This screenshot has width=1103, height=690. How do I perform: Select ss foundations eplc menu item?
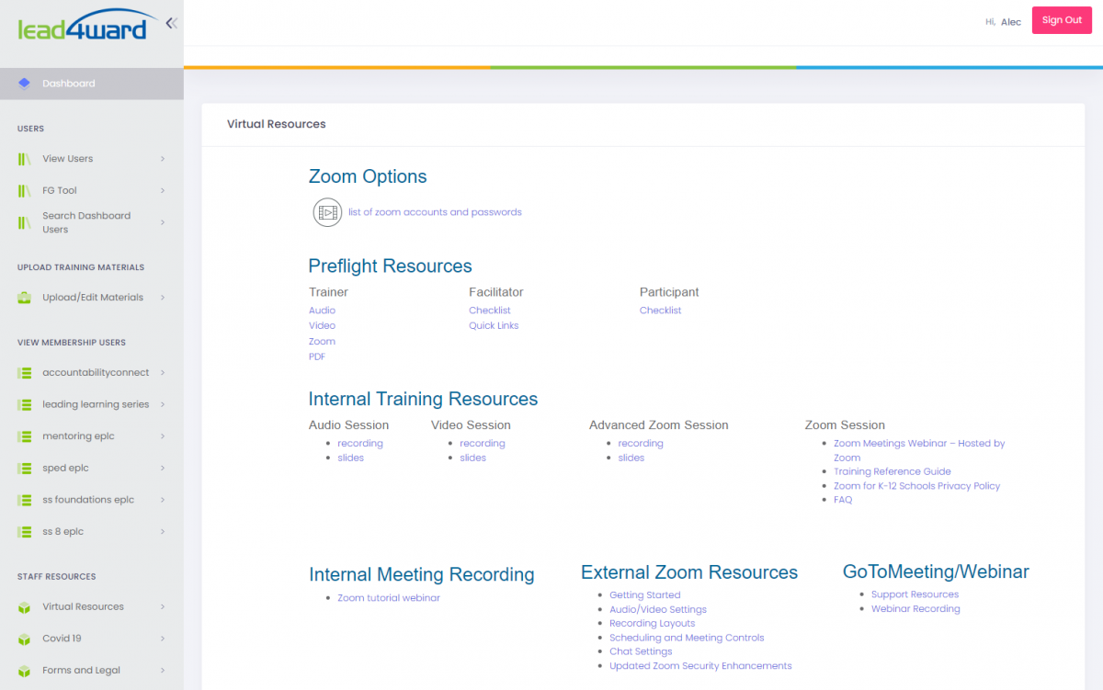[x=92, y=500]
